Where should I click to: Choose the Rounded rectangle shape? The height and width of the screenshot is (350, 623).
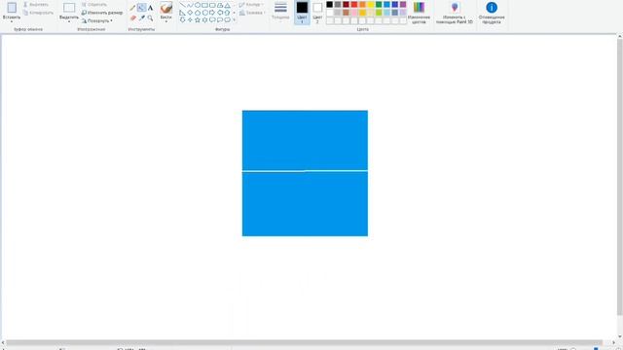tap(212, 5)
